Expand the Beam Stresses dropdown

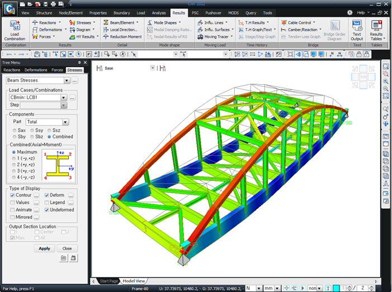point(67,80)
